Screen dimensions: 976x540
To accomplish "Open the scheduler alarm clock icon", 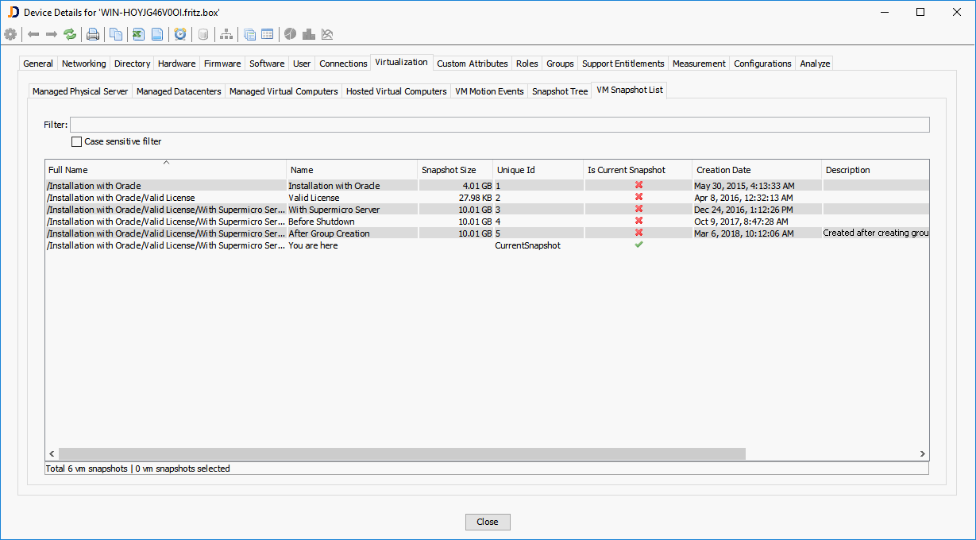I will [180, 34].
